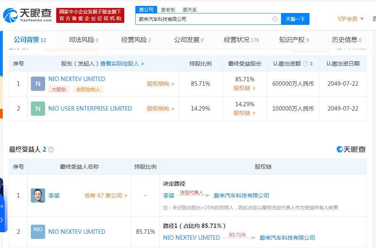Image resolution: width=376 pixels, height=248 pixels.
Task: Switch to the 查老板 search tab
Action: click(x=168, y=9)
